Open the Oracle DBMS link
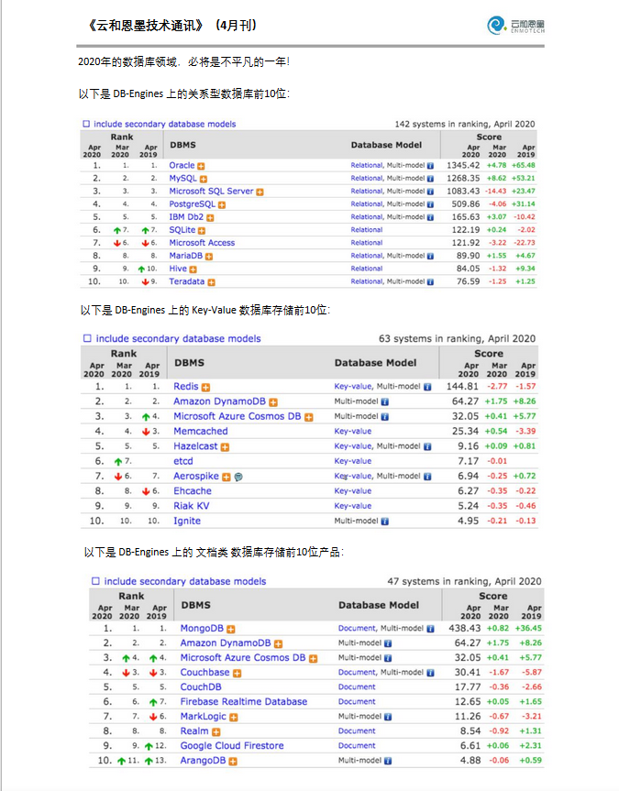 tap(182, 166)
